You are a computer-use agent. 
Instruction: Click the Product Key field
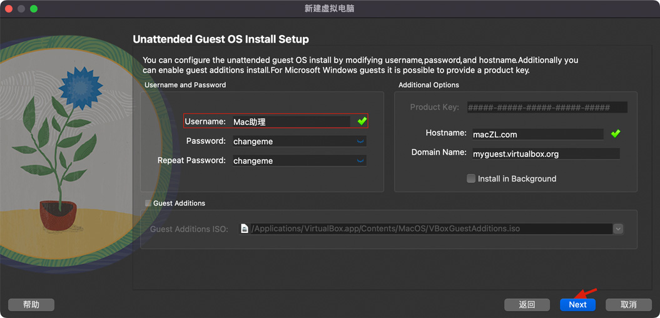[547, 107]
